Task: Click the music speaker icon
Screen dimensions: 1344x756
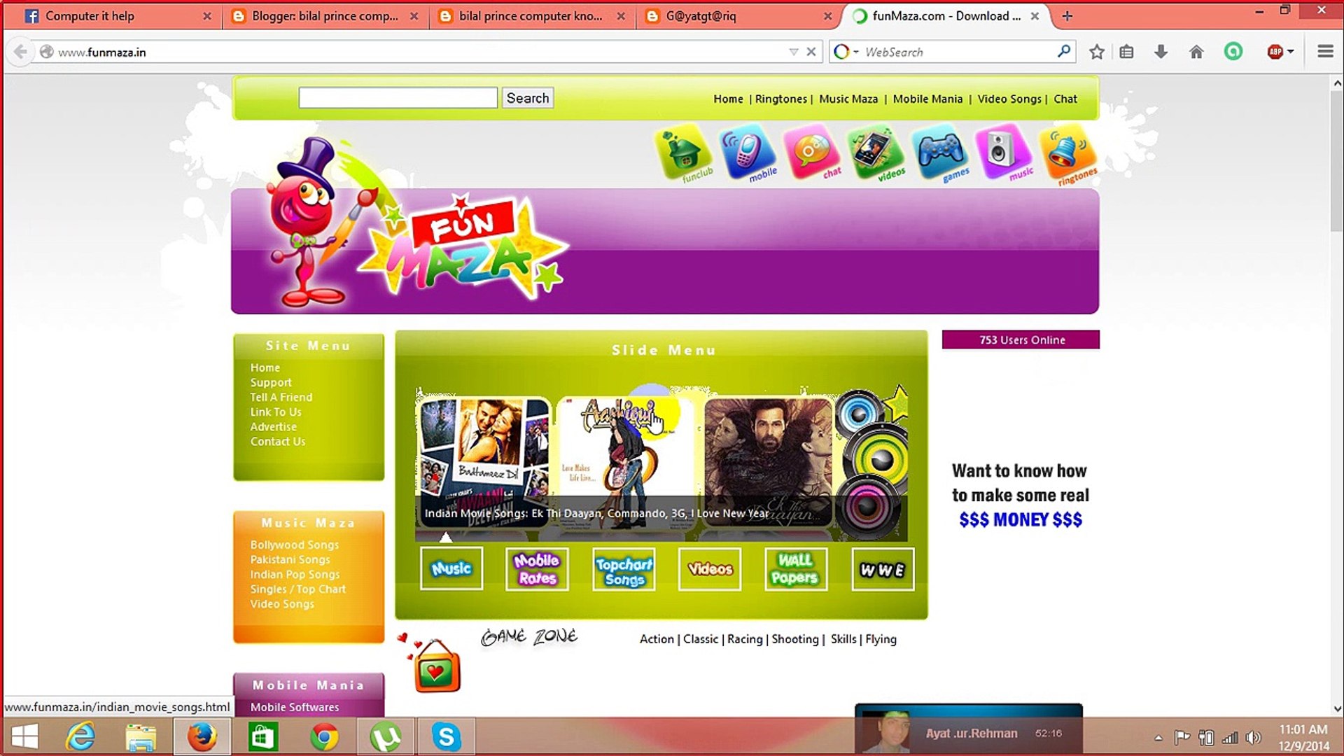Action: (x=1002, y=149)
